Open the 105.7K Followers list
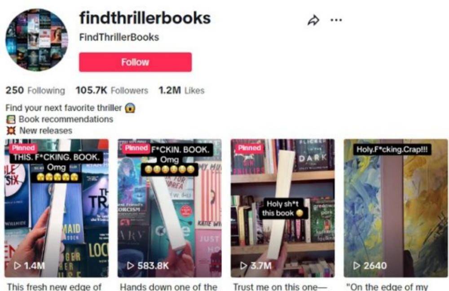The width and height of the screenshot is (449, 291). 112,91
